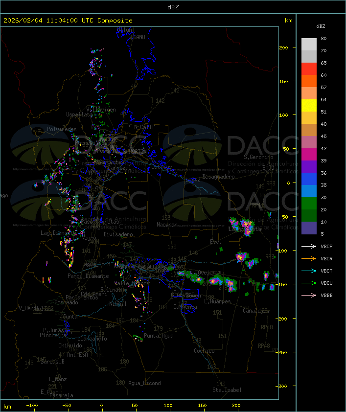Select the magenta swatch between 42 and 39
346x412 pixels.
coord(309,155)
